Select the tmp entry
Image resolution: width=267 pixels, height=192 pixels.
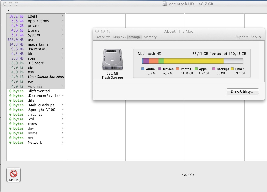[x=36, y=72]
